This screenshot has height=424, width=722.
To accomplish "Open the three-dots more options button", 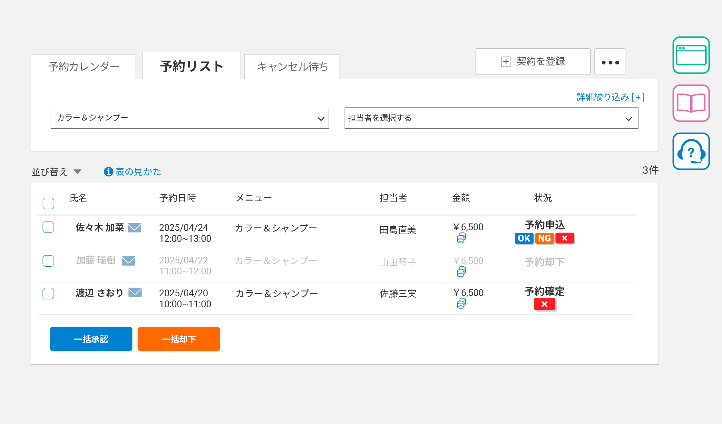I will click(610, 62).
